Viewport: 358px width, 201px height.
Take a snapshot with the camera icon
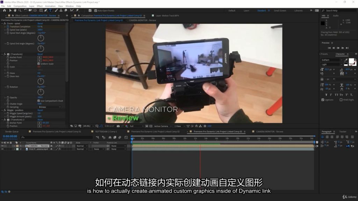[118, 126]
